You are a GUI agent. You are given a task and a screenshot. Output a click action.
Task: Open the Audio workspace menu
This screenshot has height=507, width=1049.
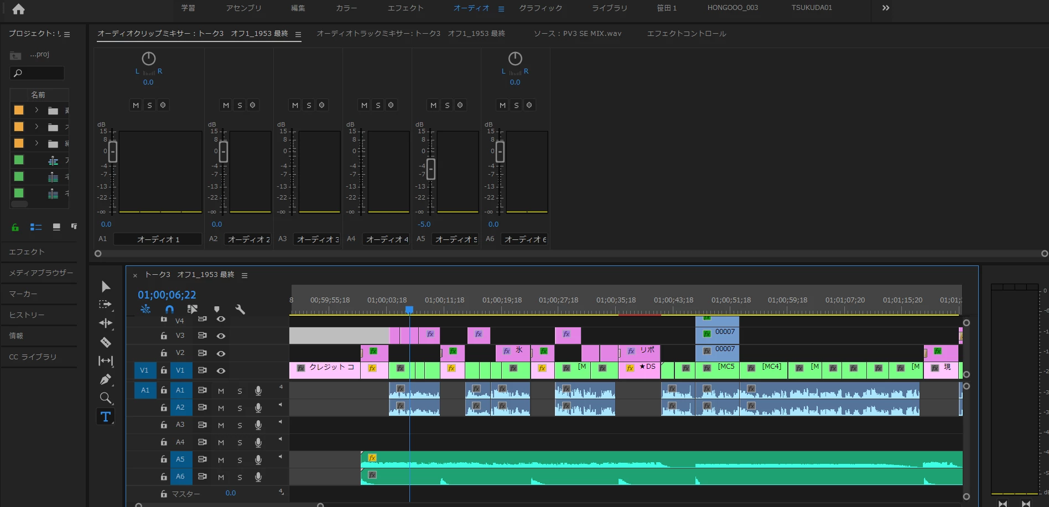pos(501,9)
